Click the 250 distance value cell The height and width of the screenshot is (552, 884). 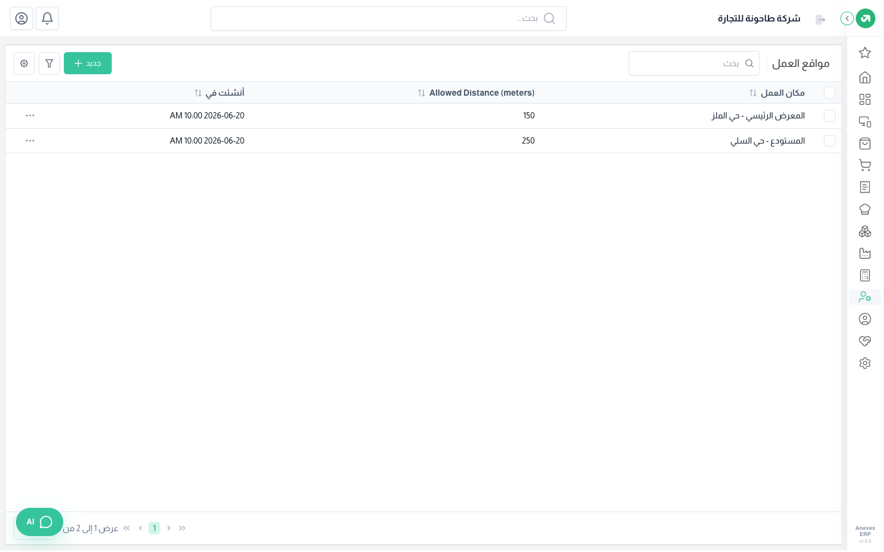tap(528, 140)
